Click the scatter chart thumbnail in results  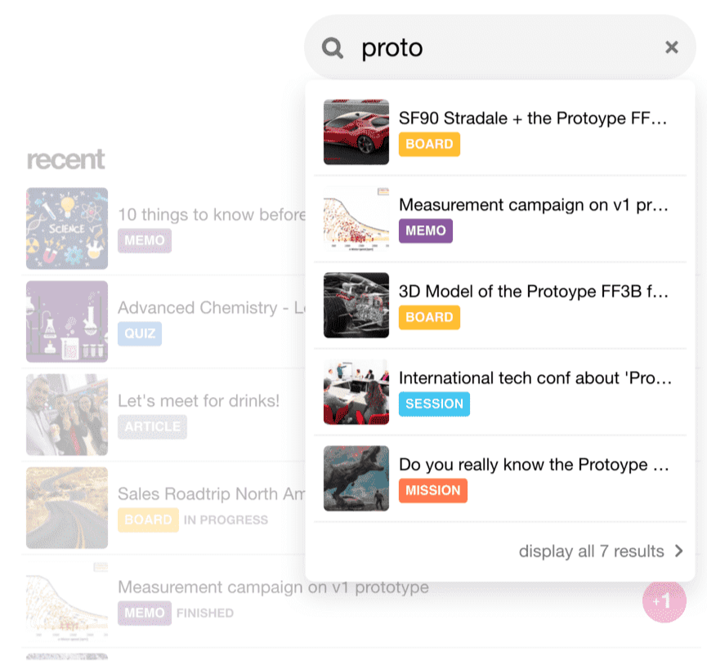[356, 219]
